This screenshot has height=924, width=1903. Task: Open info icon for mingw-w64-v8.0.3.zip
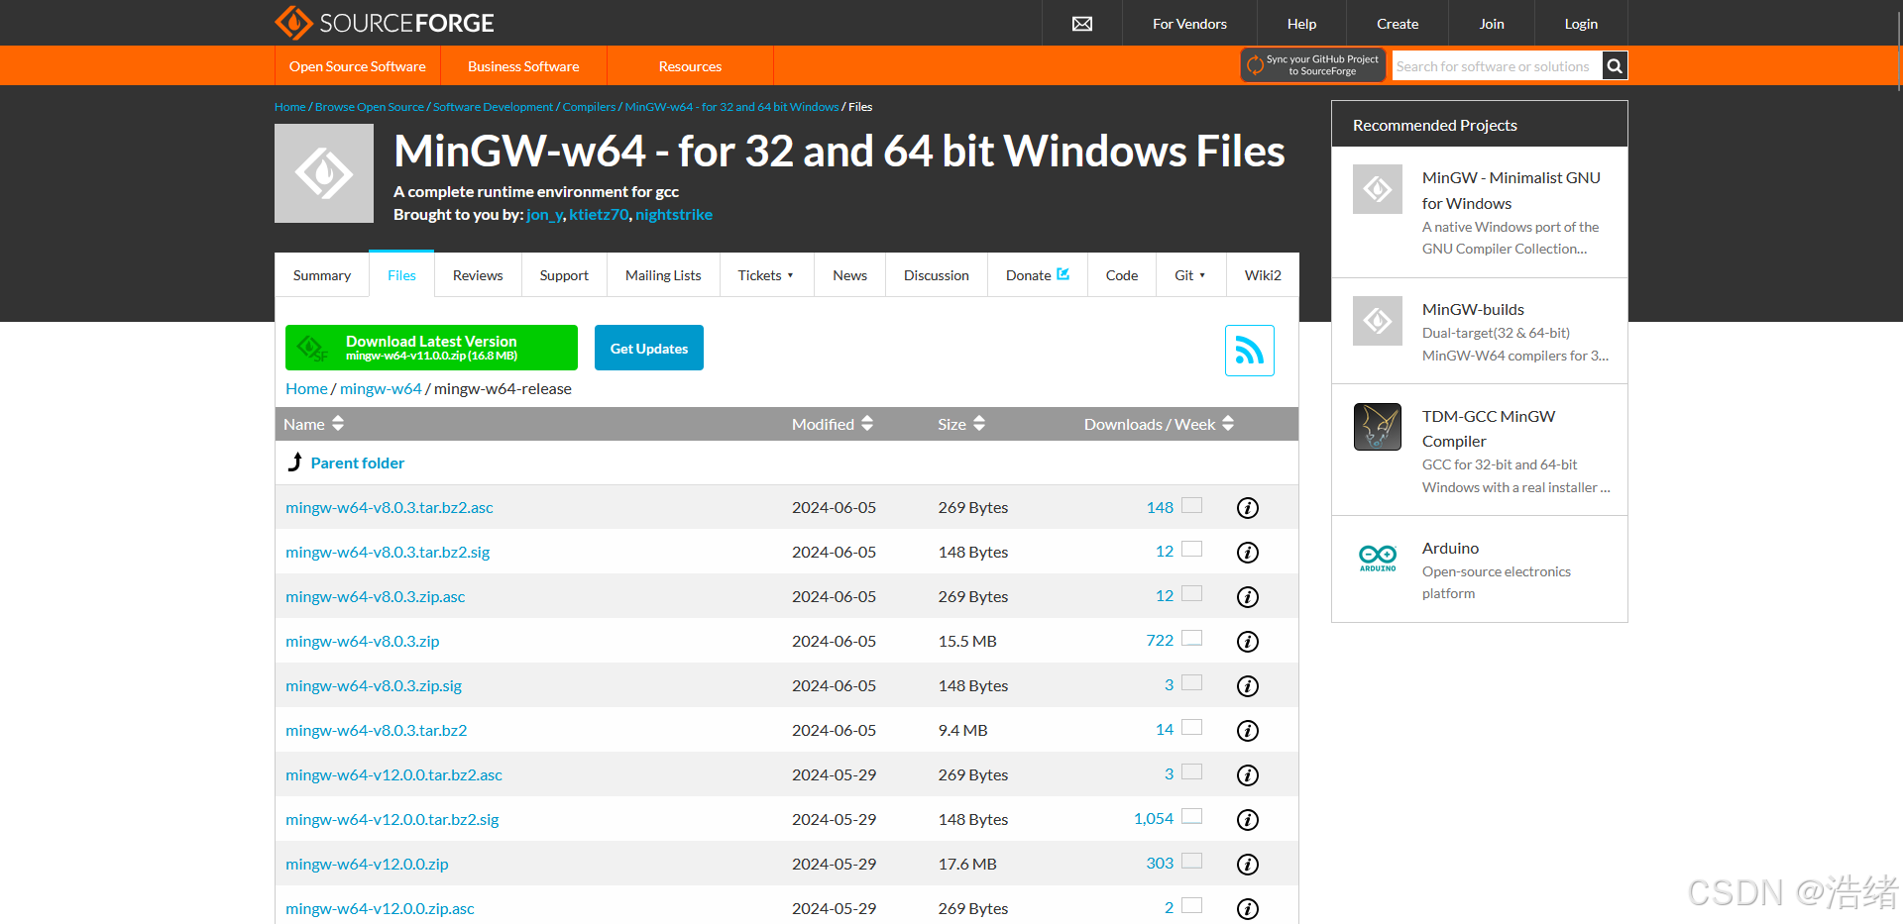click(1248, 642)
